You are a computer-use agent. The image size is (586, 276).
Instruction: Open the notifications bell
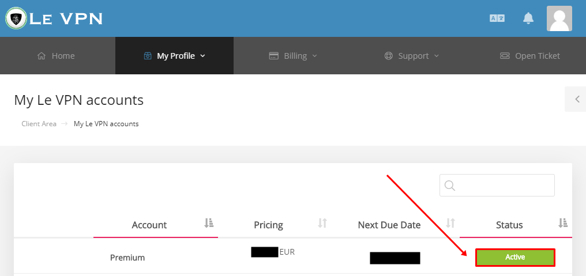(x=528, y=18)
